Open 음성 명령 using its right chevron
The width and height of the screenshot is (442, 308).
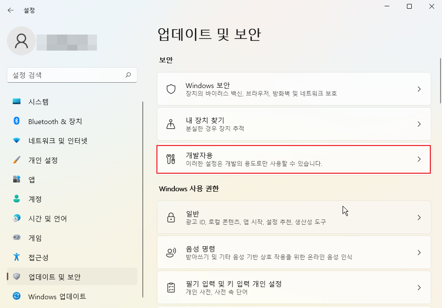[419, 253]
